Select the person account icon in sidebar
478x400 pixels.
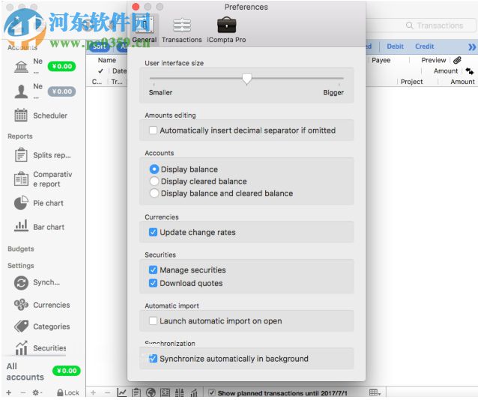click(21, 91)
